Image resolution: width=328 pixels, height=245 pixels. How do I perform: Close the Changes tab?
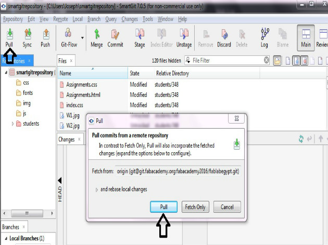point(79,139)
